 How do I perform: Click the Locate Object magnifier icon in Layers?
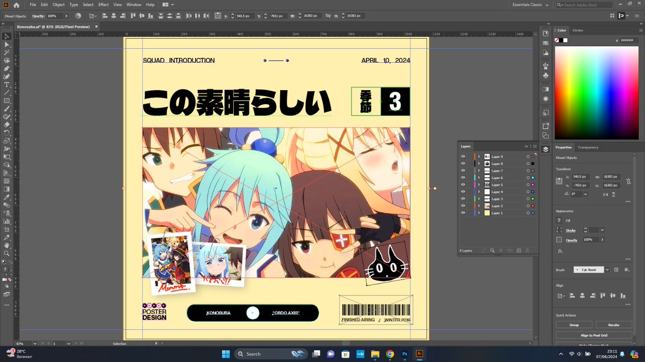coord(492,250)
